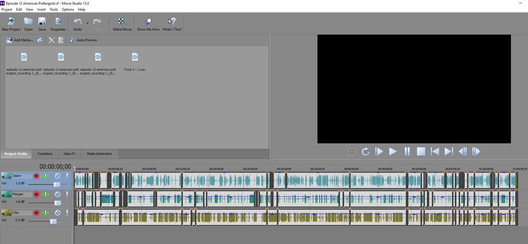Open the Media Generators tab
The image size is (528, 244).
tap(99, 154)
